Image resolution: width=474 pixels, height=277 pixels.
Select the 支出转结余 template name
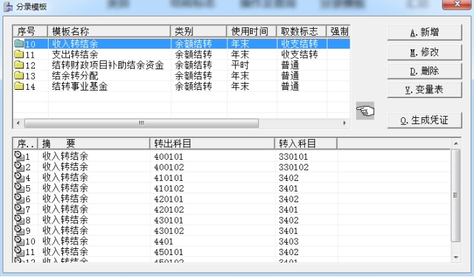point(75,54)
